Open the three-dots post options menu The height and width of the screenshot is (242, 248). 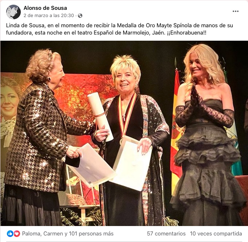(x=236, y=11)
